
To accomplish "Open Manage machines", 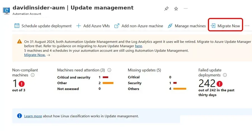I will (x=186, y=26).
